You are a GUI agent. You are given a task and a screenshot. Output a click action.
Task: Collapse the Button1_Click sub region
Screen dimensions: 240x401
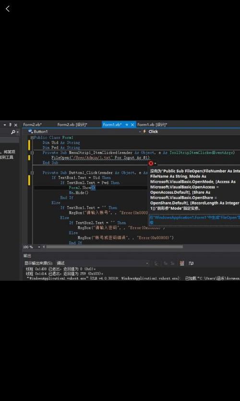[32, 173]
